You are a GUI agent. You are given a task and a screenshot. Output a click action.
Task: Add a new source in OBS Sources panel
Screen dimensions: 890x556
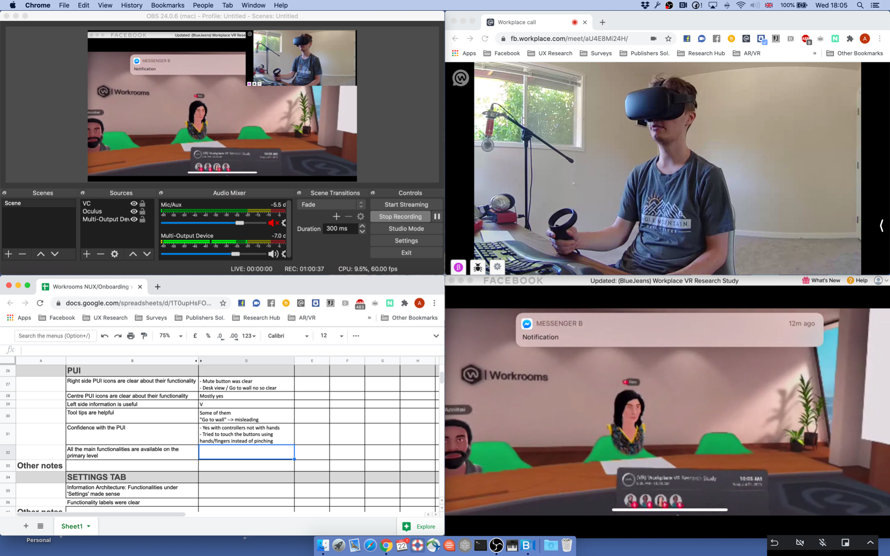pos(86,254)
